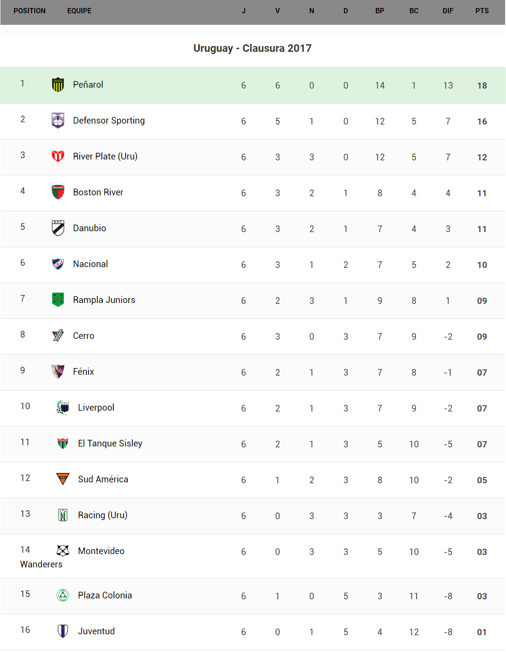Viewport: 506px width, 652px height.
Task: Click the EQUIPE column header
Action: click(79, 11)
